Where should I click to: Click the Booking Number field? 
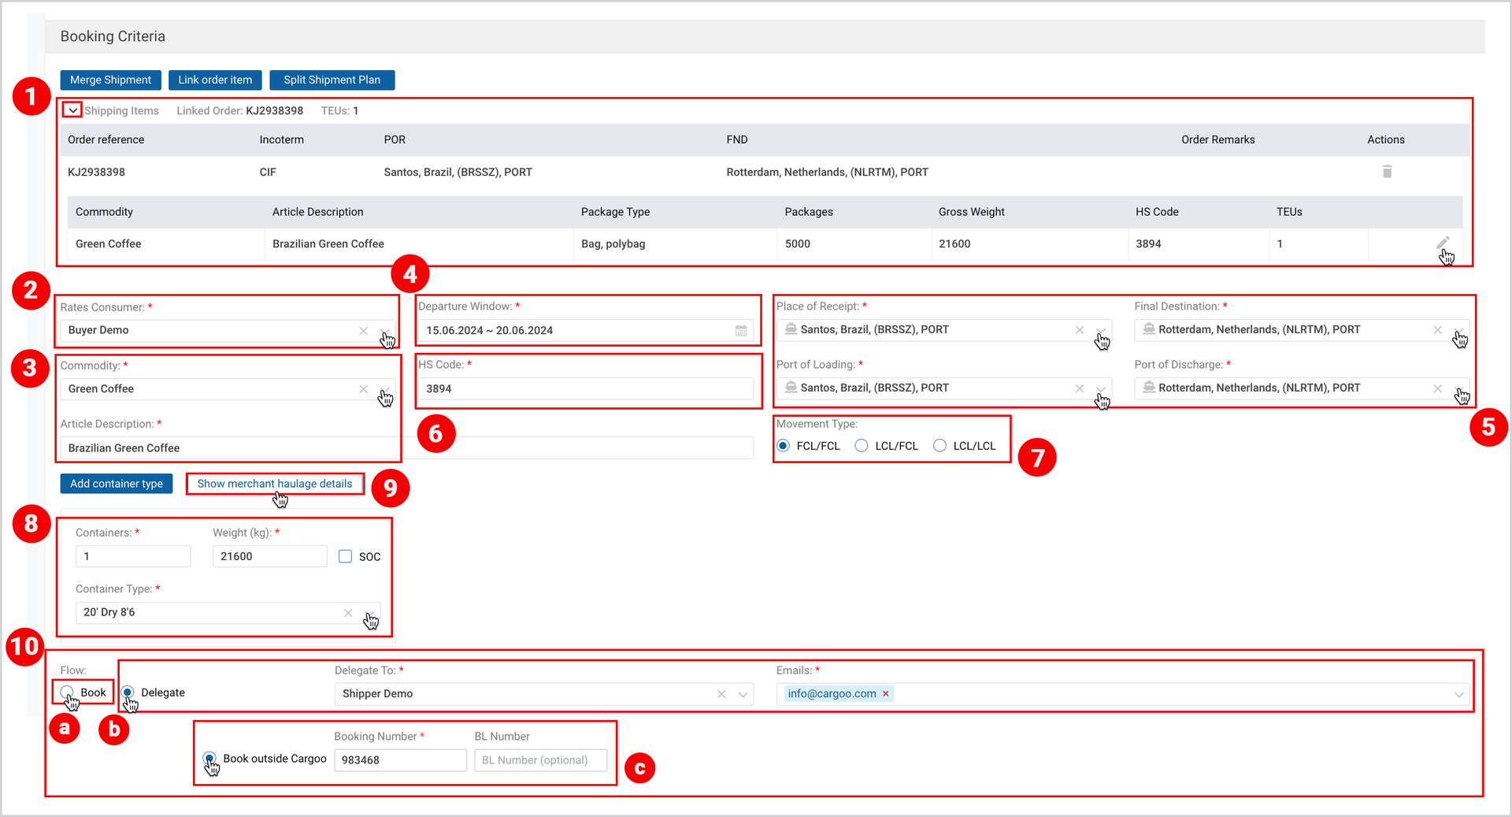[x=400, y=760]
